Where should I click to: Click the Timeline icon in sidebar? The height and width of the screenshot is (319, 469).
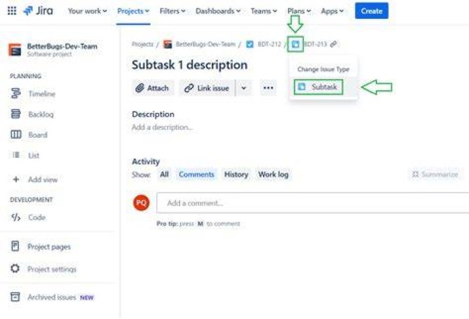[x=16, y=93]
